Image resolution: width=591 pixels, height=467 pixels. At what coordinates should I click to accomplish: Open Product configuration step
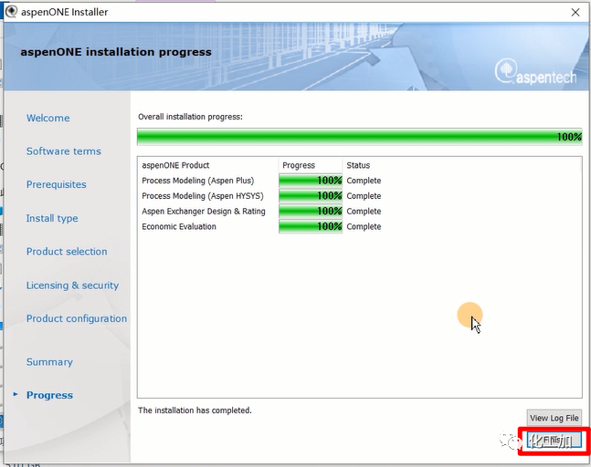pos(77,318)
